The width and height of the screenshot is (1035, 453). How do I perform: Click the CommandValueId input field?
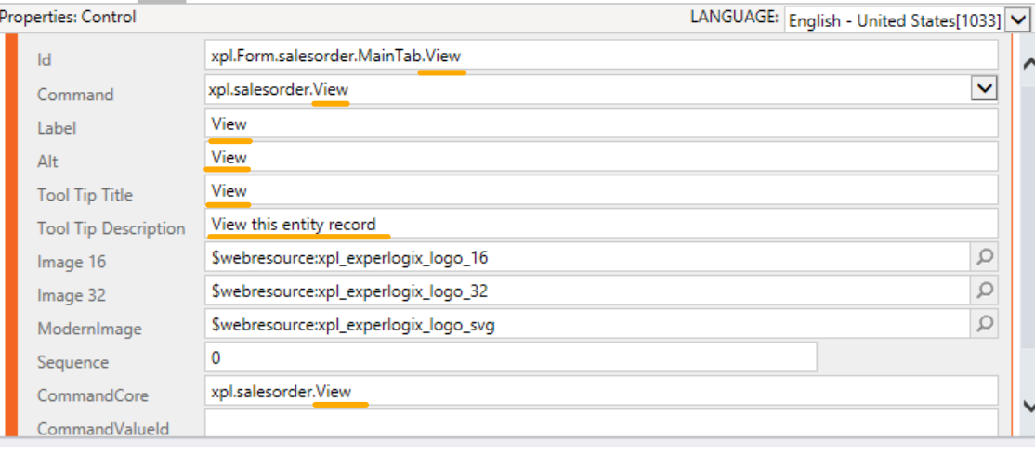click(601, 423)
